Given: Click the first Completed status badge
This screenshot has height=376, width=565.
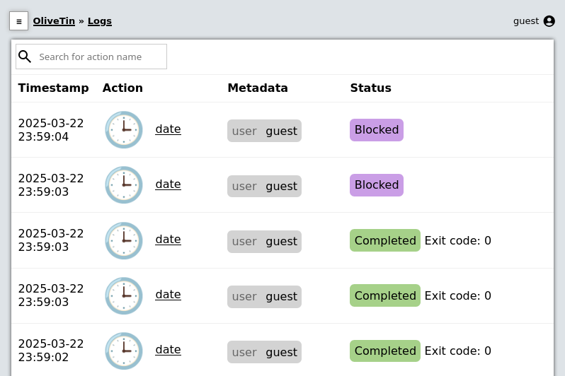Looking at the screenshot, I should [x=384, y=240].
